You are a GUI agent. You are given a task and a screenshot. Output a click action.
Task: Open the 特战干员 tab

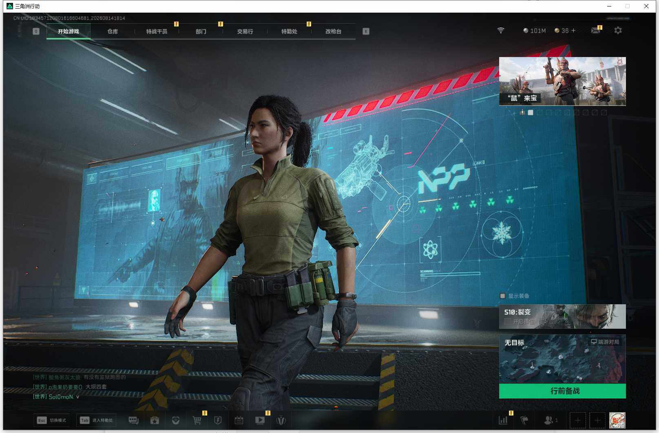157,31
